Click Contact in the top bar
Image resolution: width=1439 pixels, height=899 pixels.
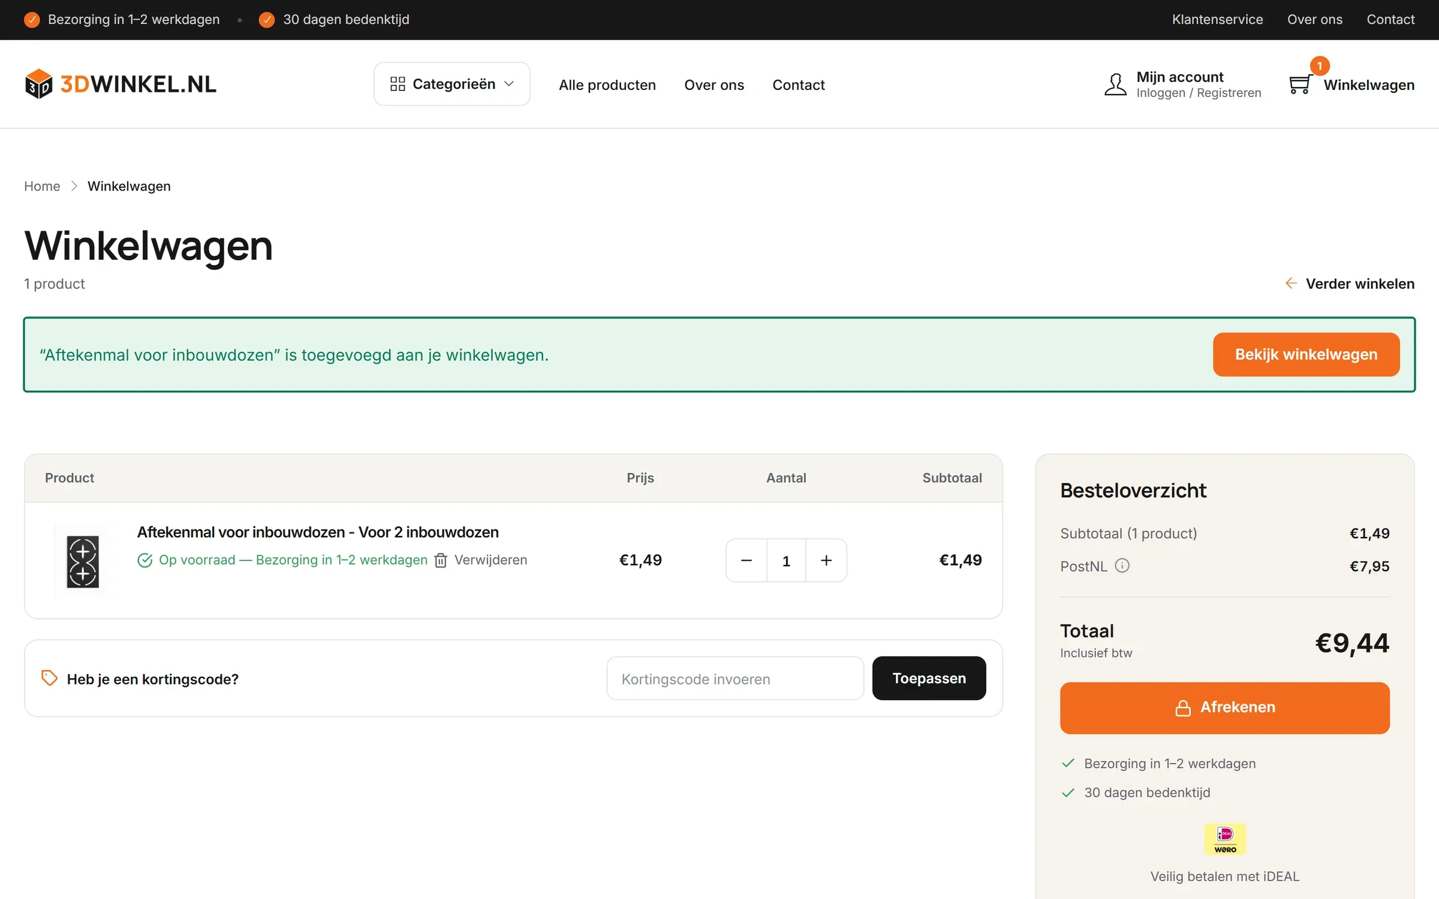1390,19
